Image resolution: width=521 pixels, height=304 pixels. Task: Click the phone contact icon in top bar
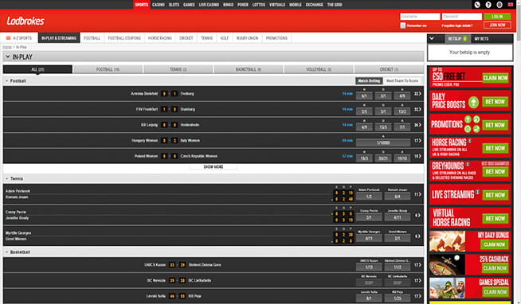[477, 5]
